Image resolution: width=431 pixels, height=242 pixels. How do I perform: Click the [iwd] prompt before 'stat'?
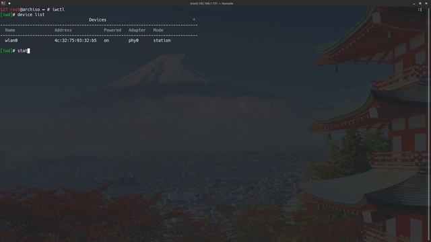click(6, 51)
